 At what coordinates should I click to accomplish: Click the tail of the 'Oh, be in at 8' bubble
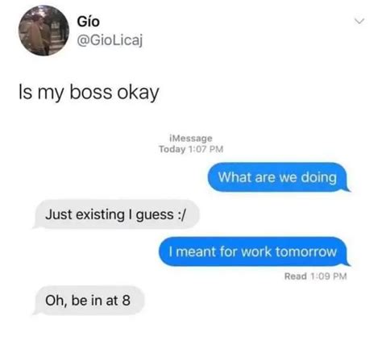pos(36,312)
